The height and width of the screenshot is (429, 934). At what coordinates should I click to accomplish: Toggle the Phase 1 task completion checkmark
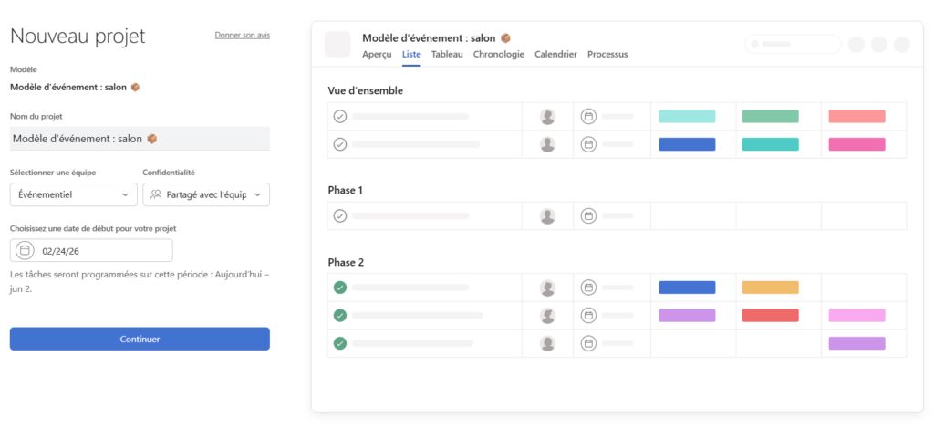(x=340, y=216)
